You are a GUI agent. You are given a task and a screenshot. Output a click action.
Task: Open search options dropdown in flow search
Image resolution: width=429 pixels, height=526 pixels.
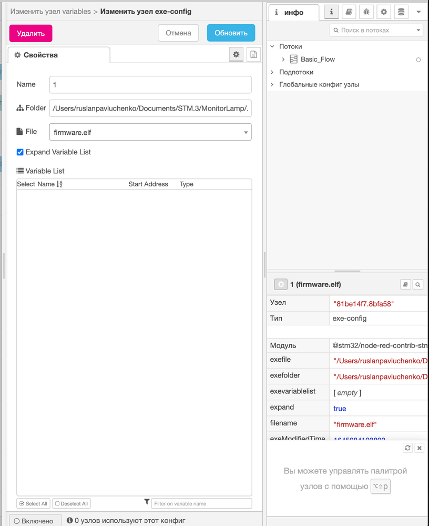click(418, 30)
